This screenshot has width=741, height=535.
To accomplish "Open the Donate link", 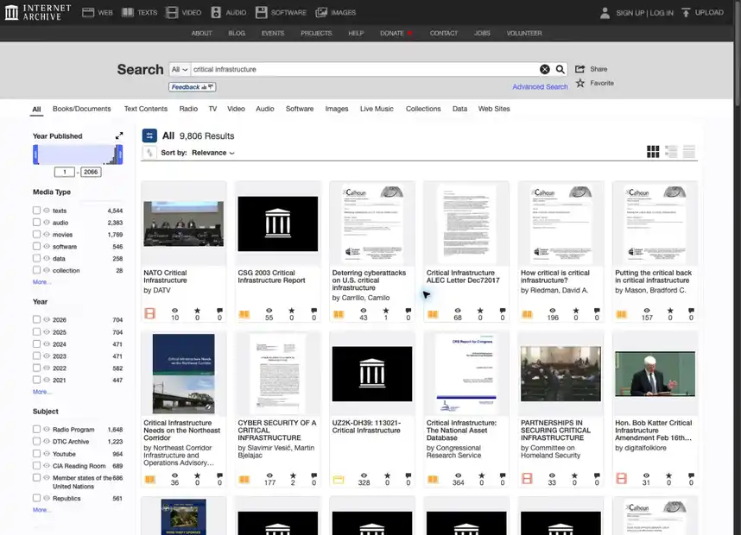I will 392,33.
